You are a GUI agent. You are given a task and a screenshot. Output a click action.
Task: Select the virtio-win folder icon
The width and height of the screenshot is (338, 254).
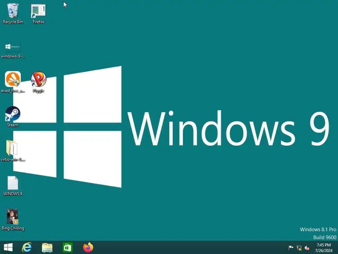[13, 151]
